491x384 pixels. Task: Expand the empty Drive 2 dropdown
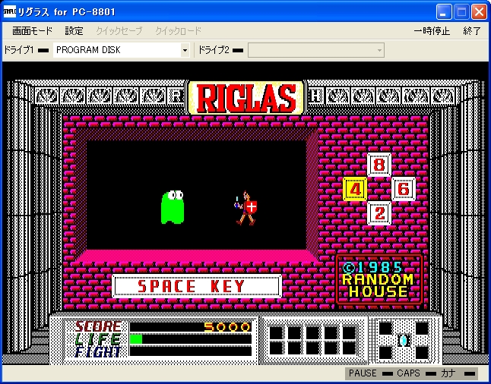380,50
